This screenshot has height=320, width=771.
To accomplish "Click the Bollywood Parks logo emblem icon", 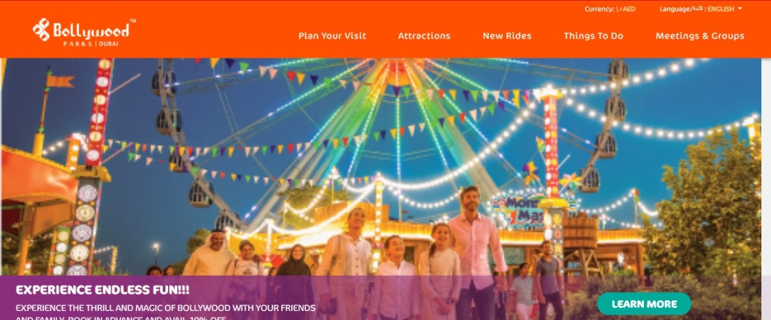I will pos(42,31).
